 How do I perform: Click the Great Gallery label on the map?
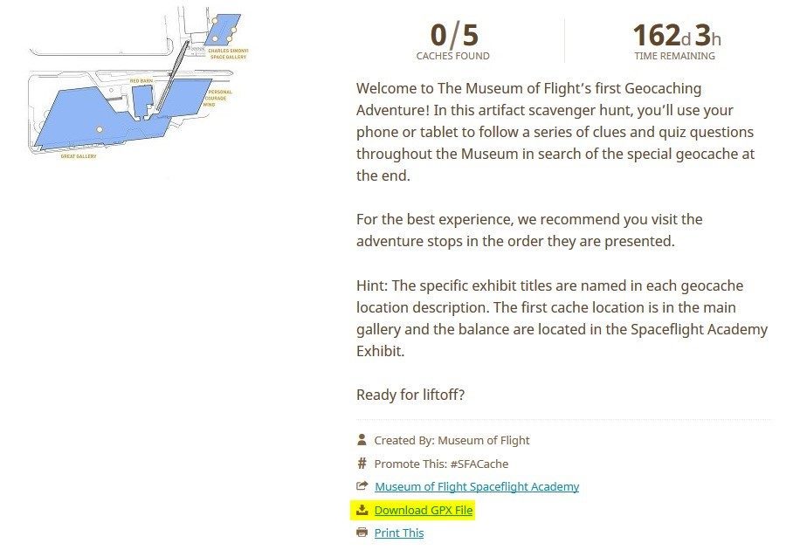(79, 156)
